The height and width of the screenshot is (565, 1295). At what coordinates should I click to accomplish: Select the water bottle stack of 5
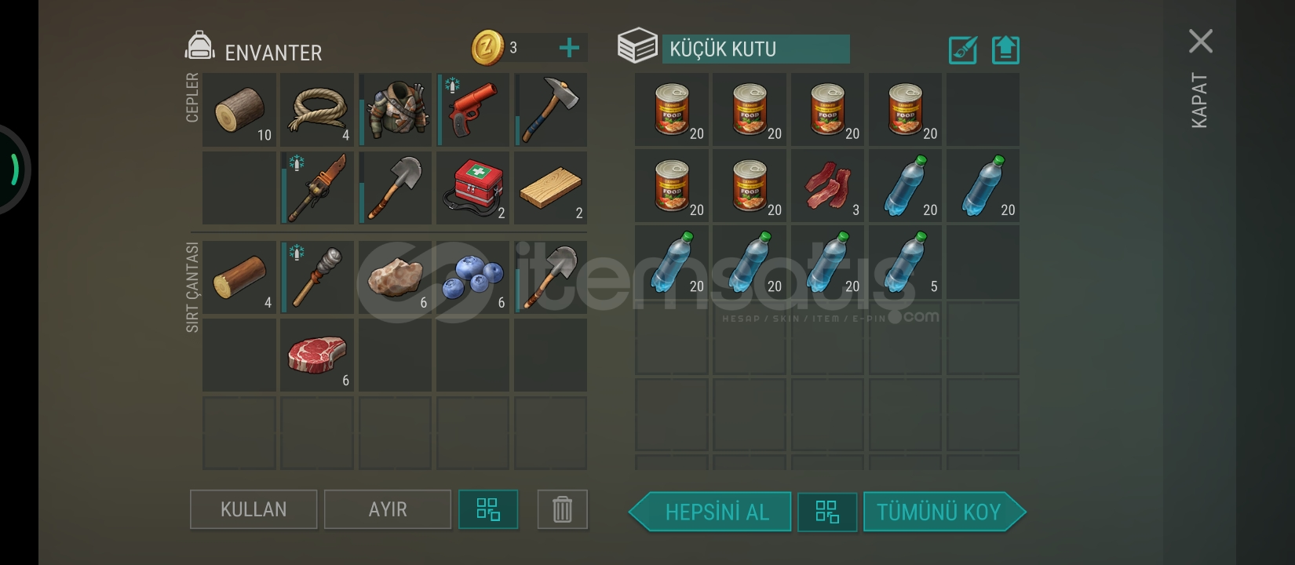(905, 262)
